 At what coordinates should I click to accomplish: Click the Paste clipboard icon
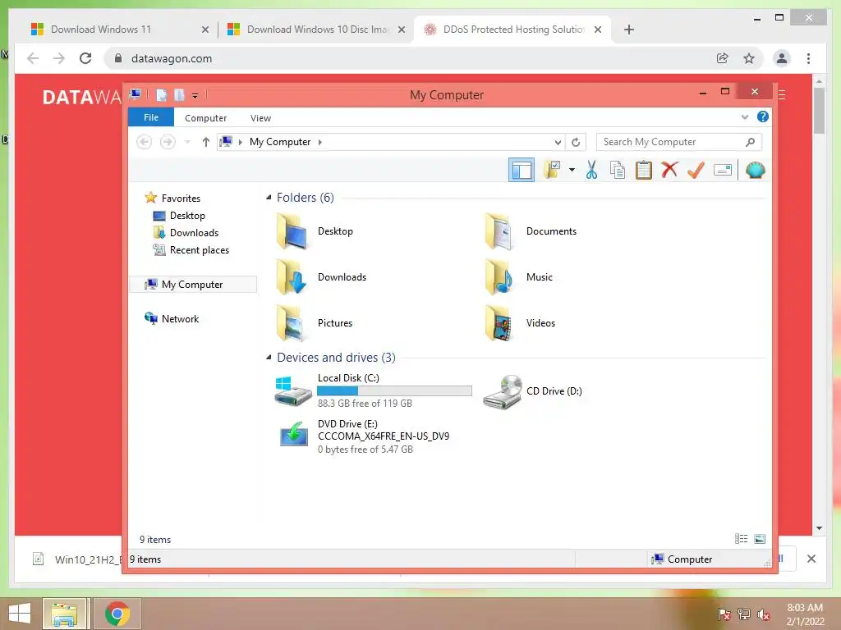644,171
